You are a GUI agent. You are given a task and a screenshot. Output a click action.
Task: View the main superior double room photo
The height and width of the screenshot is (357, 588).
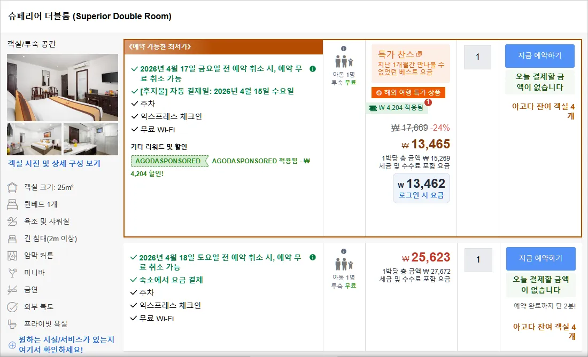point(63,88)
